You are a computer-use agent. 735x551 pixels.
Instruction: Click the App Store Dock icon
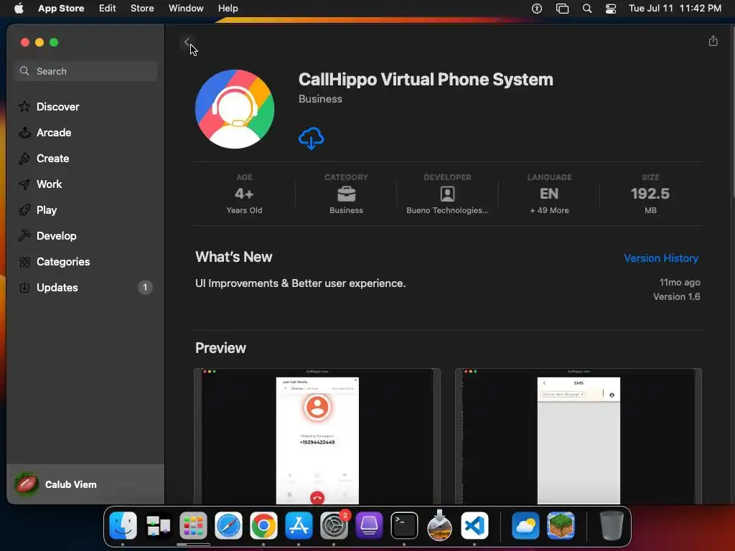pyautogui.click(x=299, y=526)
